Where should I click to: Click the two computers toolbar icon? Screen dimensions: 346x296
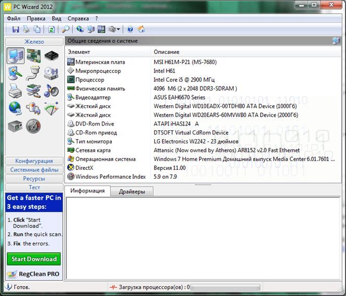(x=91, y=29)
